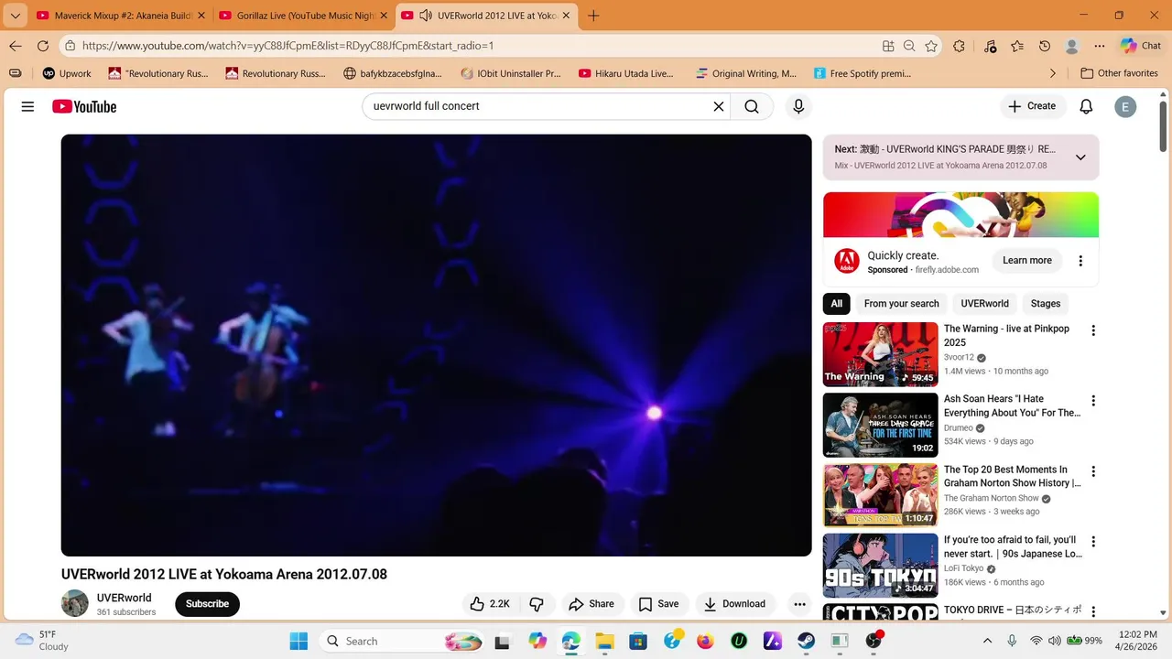The width and height of the screenshot is (1172, 659).
Task: Switch to the Gorillaz Live tab
Action: 302,16
